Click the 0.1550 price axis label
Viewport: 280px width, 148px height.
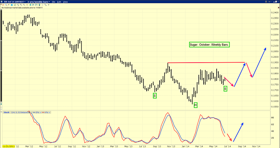pyautogui.click(x=274, y=107)
